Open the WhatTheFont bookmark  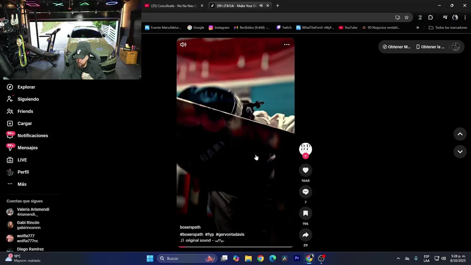pyautogui.click(x=315, y=28)
